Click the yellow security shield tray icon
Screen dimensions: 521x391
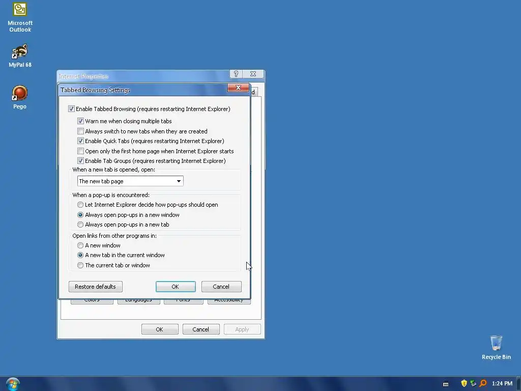[x=464, y=383]
